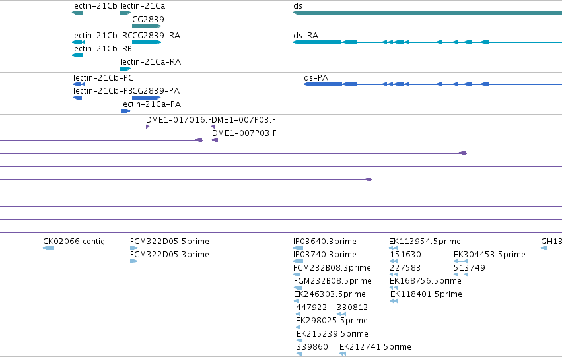Select the CK02066.contig feature glyph

pyautogui.click(x=48, y=248)
